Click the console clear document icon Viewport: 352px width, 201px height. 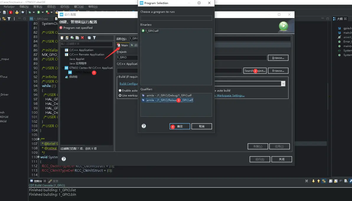(346, 181)
